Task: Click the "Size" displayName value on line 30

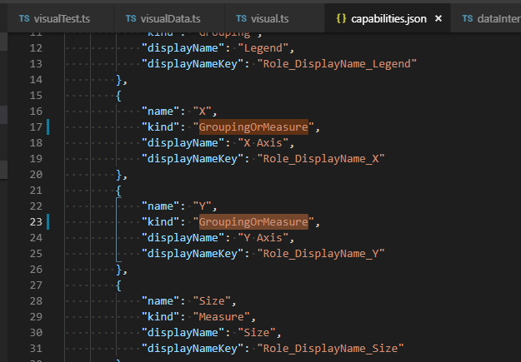Action: click(x=257, y=333)
